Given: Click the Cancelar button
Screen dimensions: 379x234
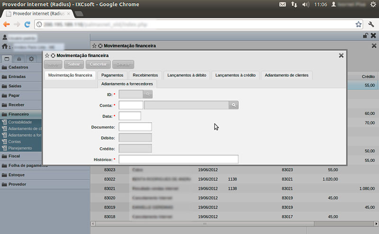Looking at the screenshot, I should pos(98,64).
